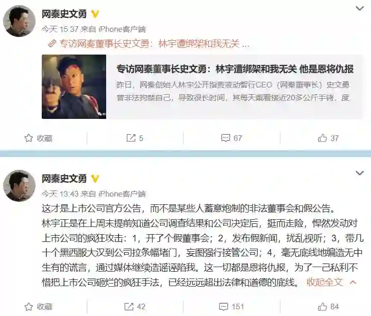Screen dimensions: 371x316
Task: Expand the second post's chevron menu
Action: (x=360, y=173)
